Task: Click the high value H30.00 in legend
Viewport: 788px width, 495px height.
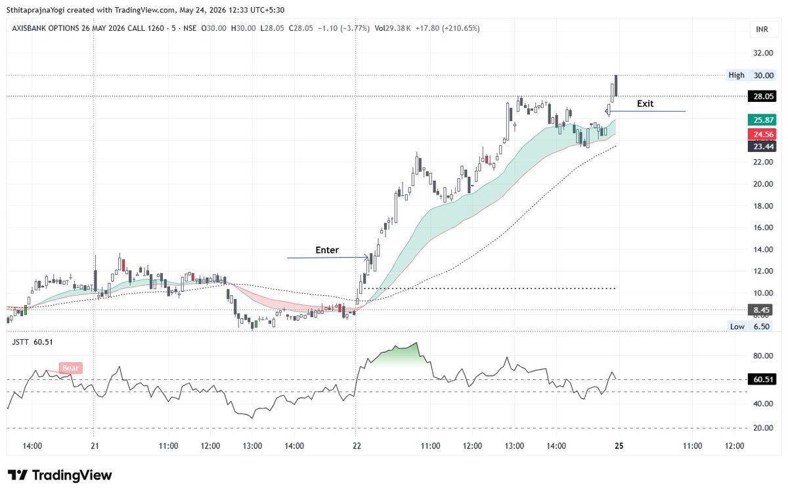Action: click(x=243, y=28)
